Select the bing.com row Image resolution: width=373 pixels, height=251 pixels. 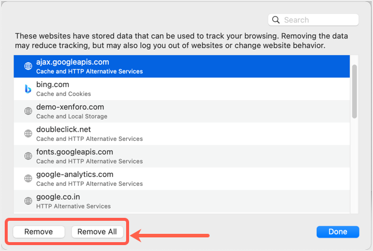(x=182, y=89)
